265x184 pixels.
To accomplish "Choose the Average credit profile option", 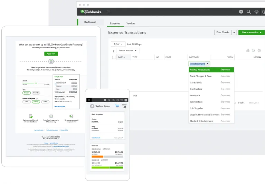I will tap(36, 101).
